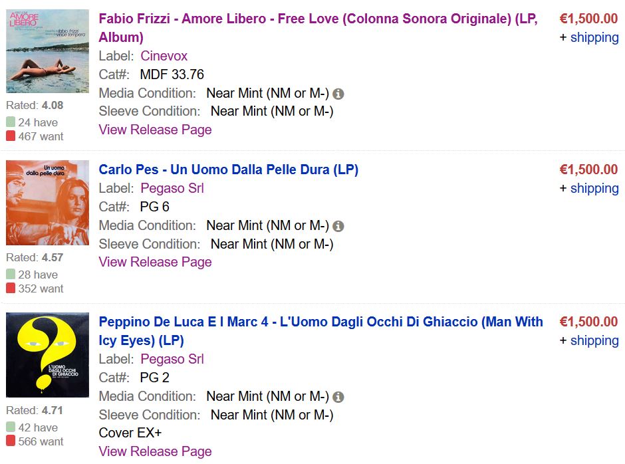Click red want icon for Amore Libero
The width and height of the screenshot is (625, 464).
click(11, 136)
